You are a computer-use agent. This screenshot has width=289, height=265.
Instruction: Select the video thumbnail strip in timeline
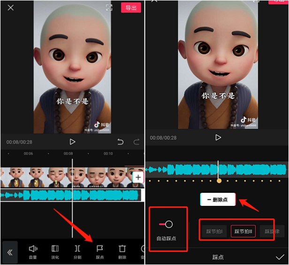pos(72,177)
